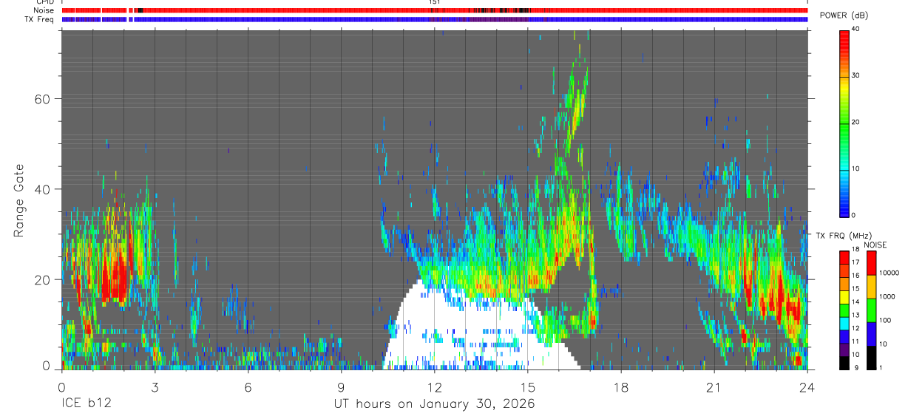Select hour 21 on UT time axis
This screenshot has height=419, width=908.
click(x=714, y=386)
